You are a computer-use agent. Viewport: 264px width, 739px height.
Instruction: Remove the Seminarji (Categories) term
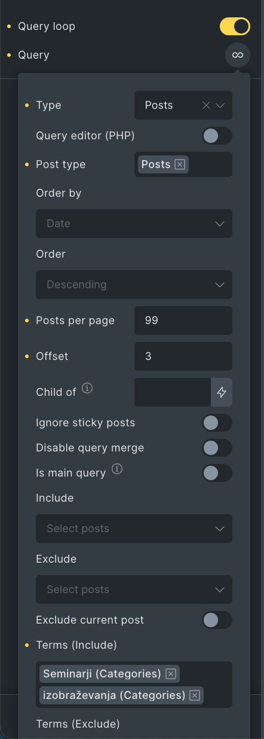click(x=170, y=674)
